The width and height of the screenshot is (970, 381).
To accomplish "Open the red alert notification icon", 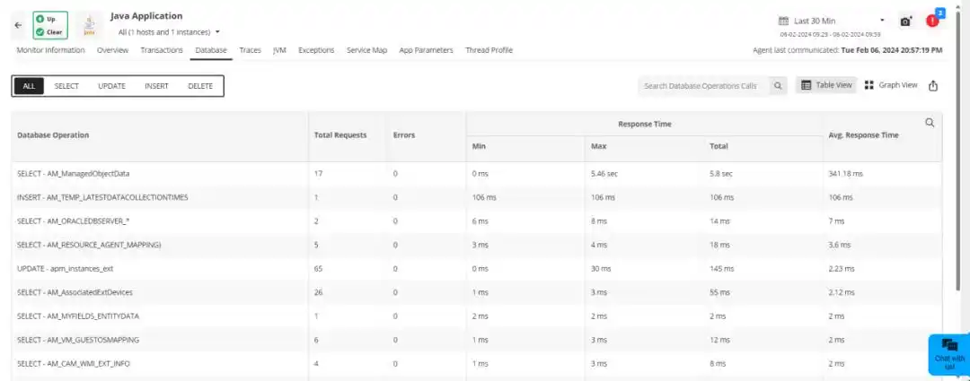I will click(x=931, y=21).
